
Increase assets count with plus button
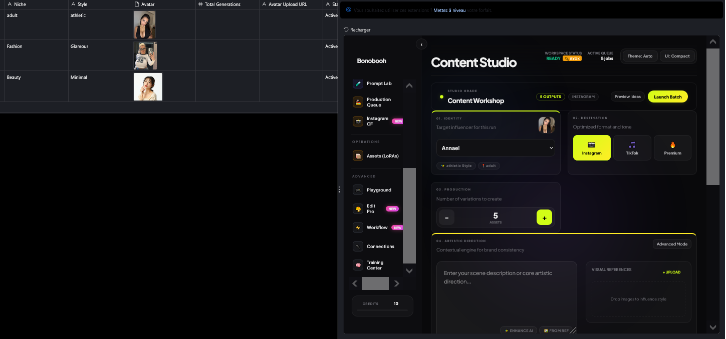pyautogui.click(x=544, y=217)
